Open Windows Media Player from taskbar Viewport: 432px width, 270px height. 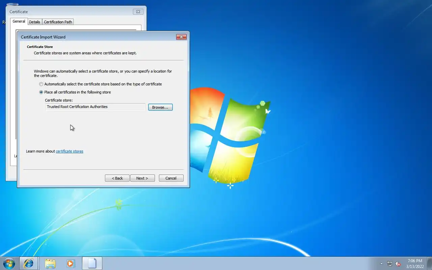71,263
